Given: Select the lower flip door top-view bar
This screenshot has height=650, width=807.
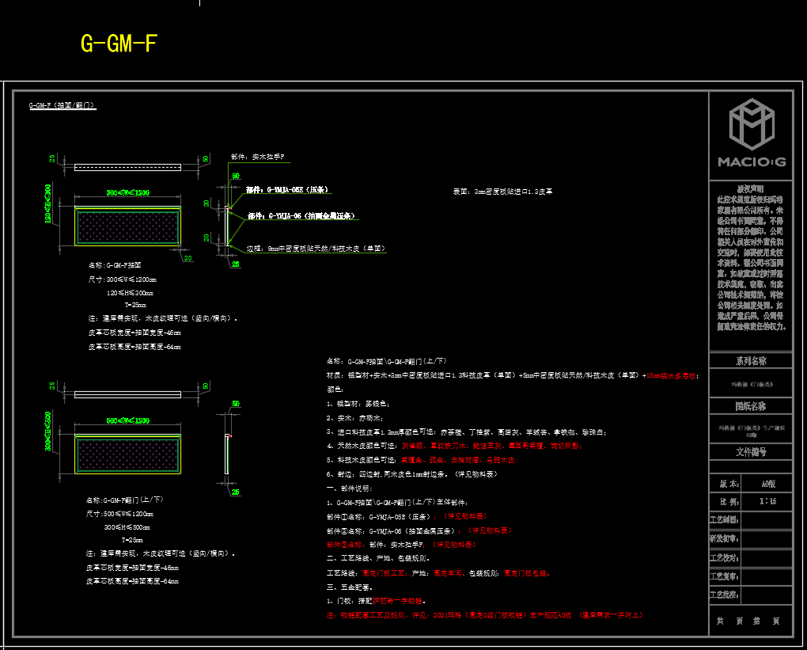Looking at the screenshot, I should [127, 393].
